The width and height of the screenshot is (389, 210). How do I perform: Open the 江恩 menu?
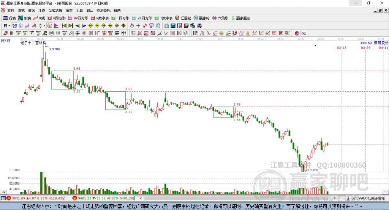[x=42, y=10]
